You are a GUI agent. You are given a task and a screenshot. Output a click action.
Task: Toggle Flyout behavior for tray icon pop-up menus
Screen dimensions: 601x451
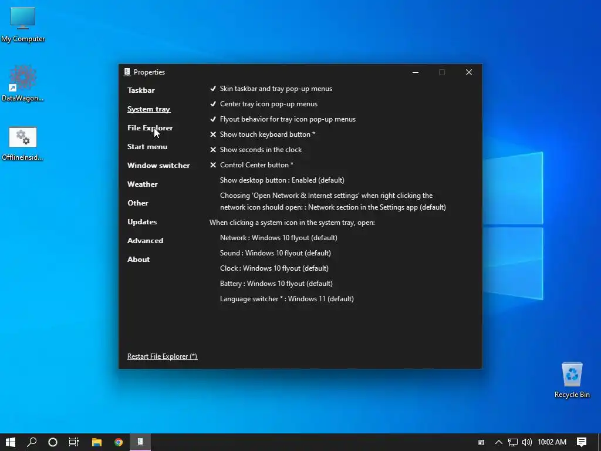(282, 119)
